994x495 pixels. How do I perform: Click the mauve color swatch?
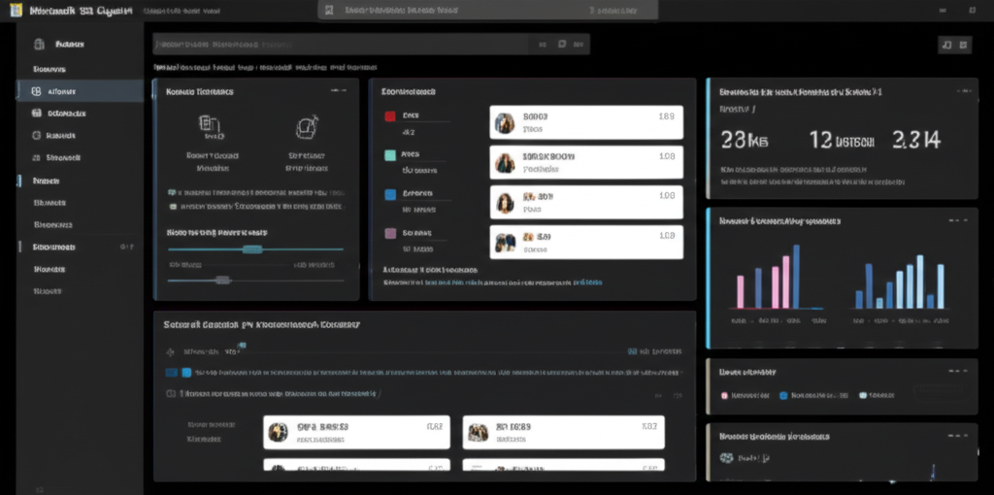pyautogui.click(x=390, y=234)
